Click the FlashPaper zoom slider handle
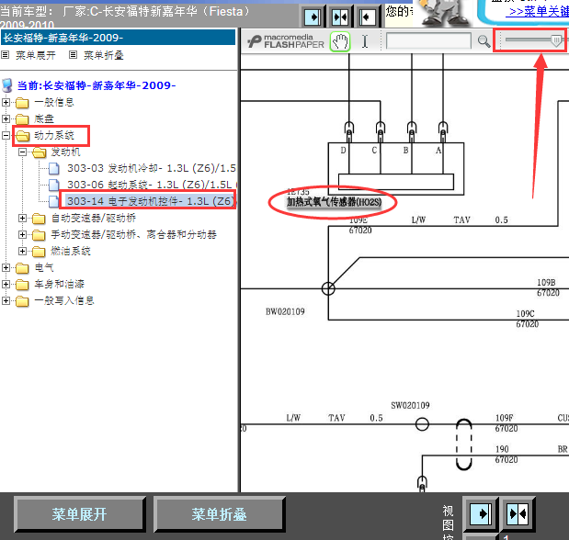 [555, 40]
